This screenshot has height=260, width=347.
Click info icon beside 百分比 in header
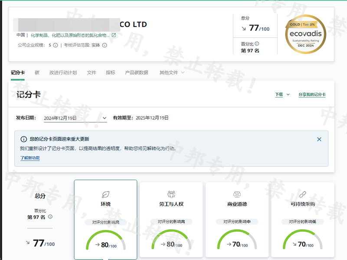[257, 44]
